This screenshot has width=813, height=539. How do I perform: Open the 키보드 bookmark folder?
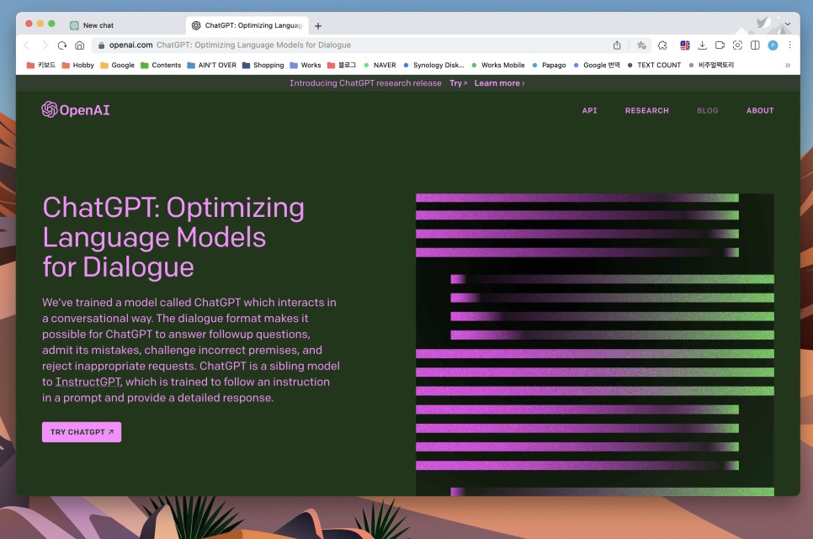[x=41, y=66]
